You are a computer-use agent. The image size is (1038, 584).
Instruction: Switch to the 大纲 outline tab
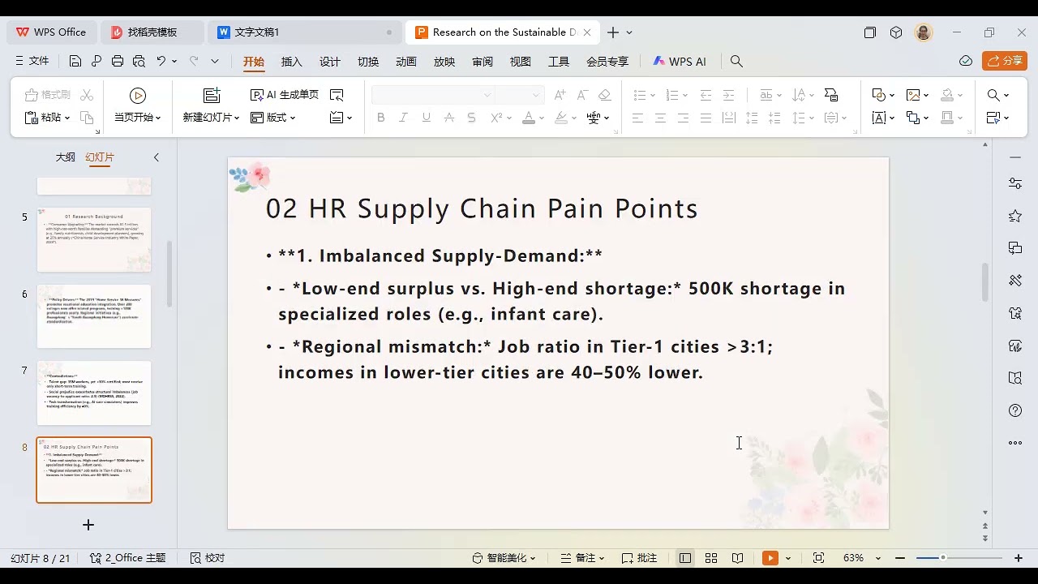point(66,157)
